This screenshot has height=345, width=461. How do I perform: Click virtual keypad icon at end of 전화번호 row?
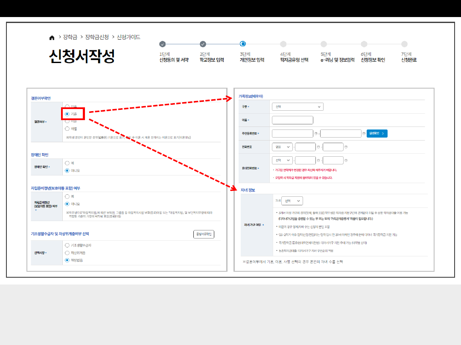346,147
